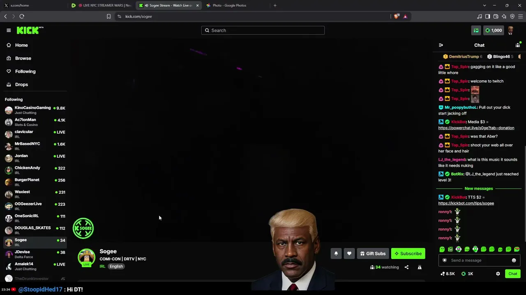This screenshot has height=295, width=526.
Task: Open Brave VPN shield icon
Action: 512,16
